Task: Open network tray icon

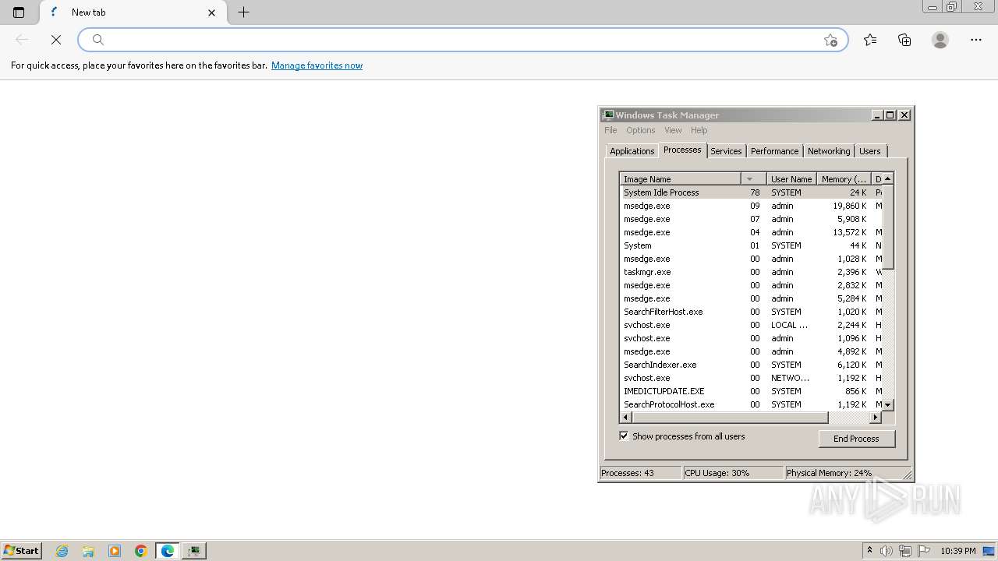Action: 905,551
